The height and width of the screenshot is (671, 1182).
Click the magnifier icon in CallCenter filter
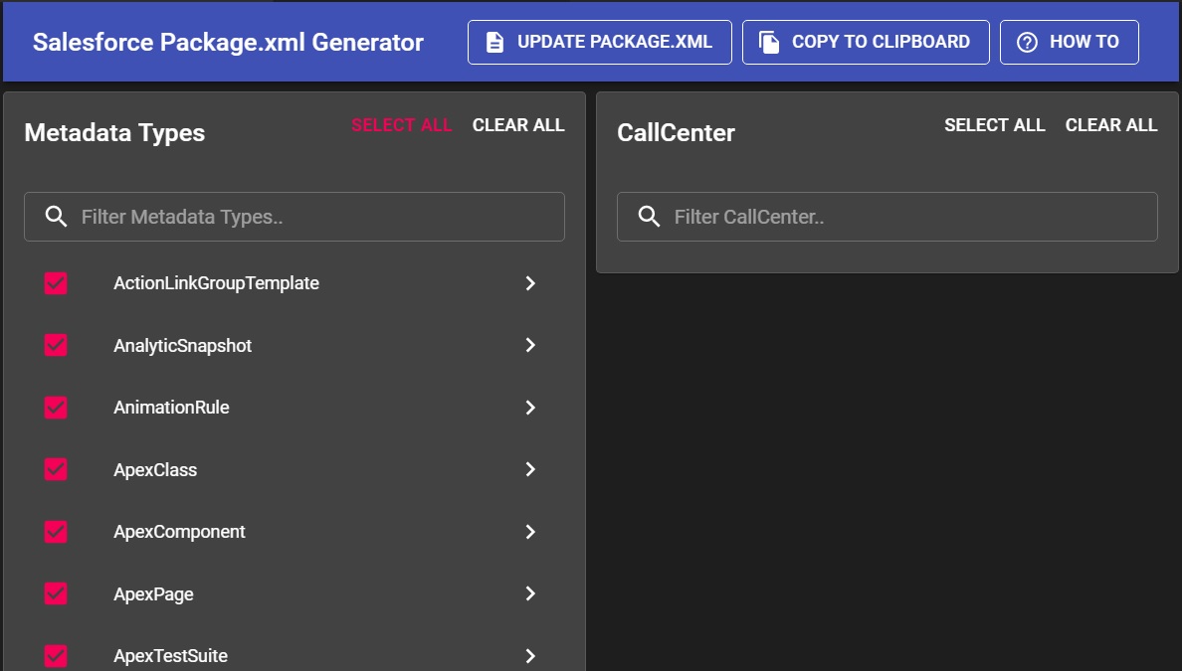click(x=649, y=216)
